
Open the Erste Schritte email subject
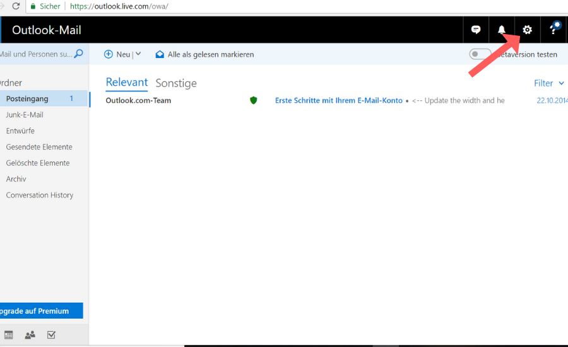[x=338, y=100]
